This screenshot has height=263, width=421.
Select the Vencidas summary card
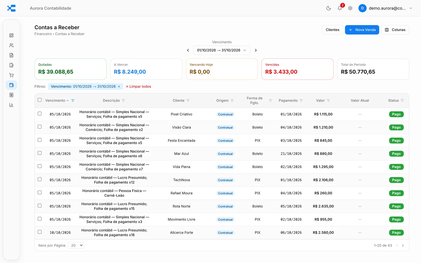point(297,69)
